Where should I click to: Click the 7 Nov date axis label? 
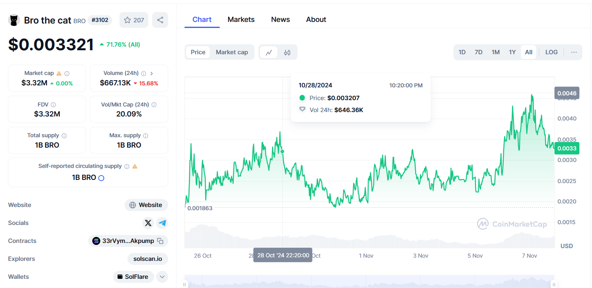tap(530, 256)
